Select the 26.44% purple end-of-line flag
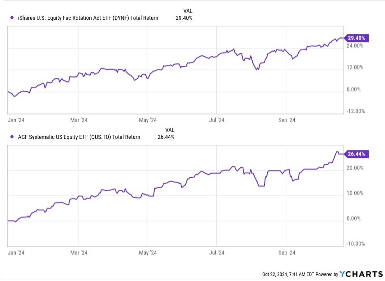Image resolution: width=385 pixels, height=281 pixels. [357, 154]
